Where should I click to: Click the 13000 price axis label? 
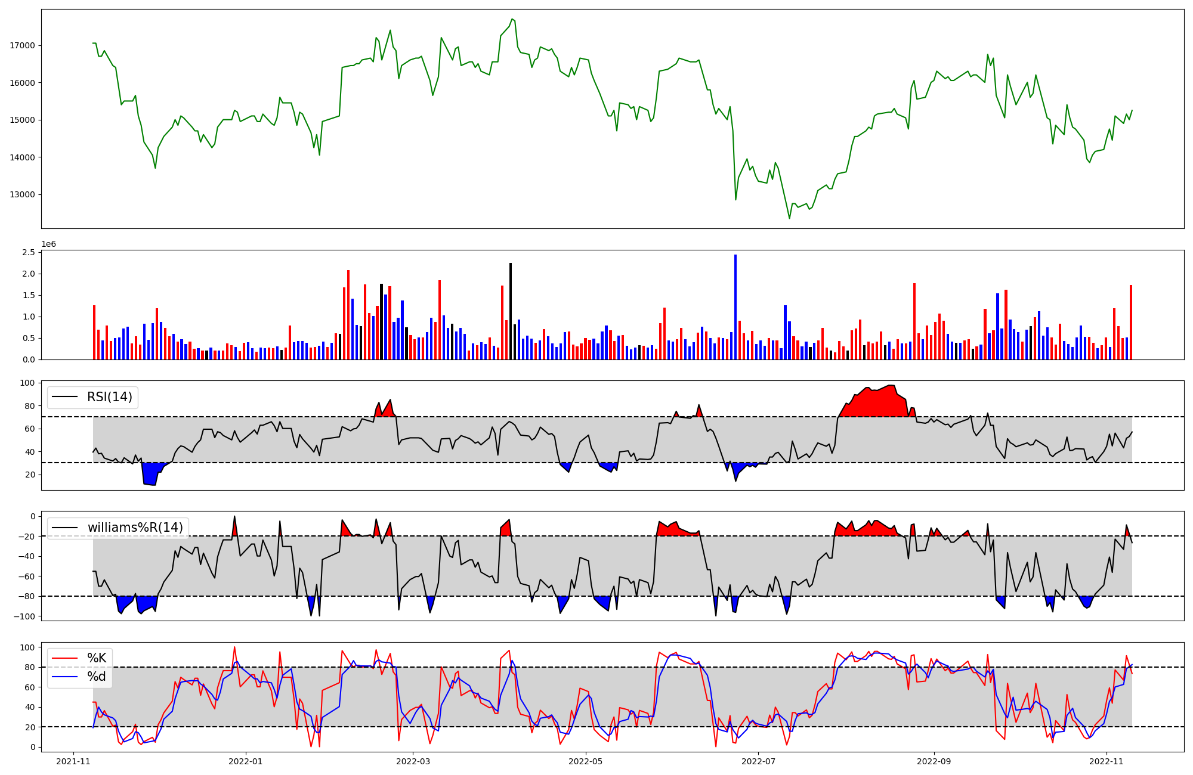pyautogui.click(x=22, y=194)
